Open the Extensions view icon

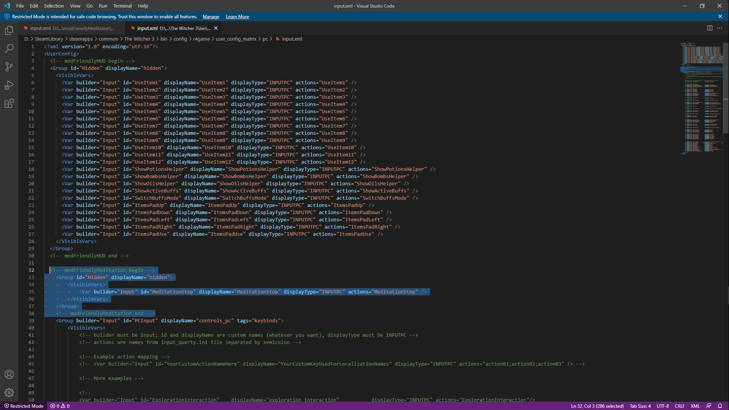(x=9, y=103)
